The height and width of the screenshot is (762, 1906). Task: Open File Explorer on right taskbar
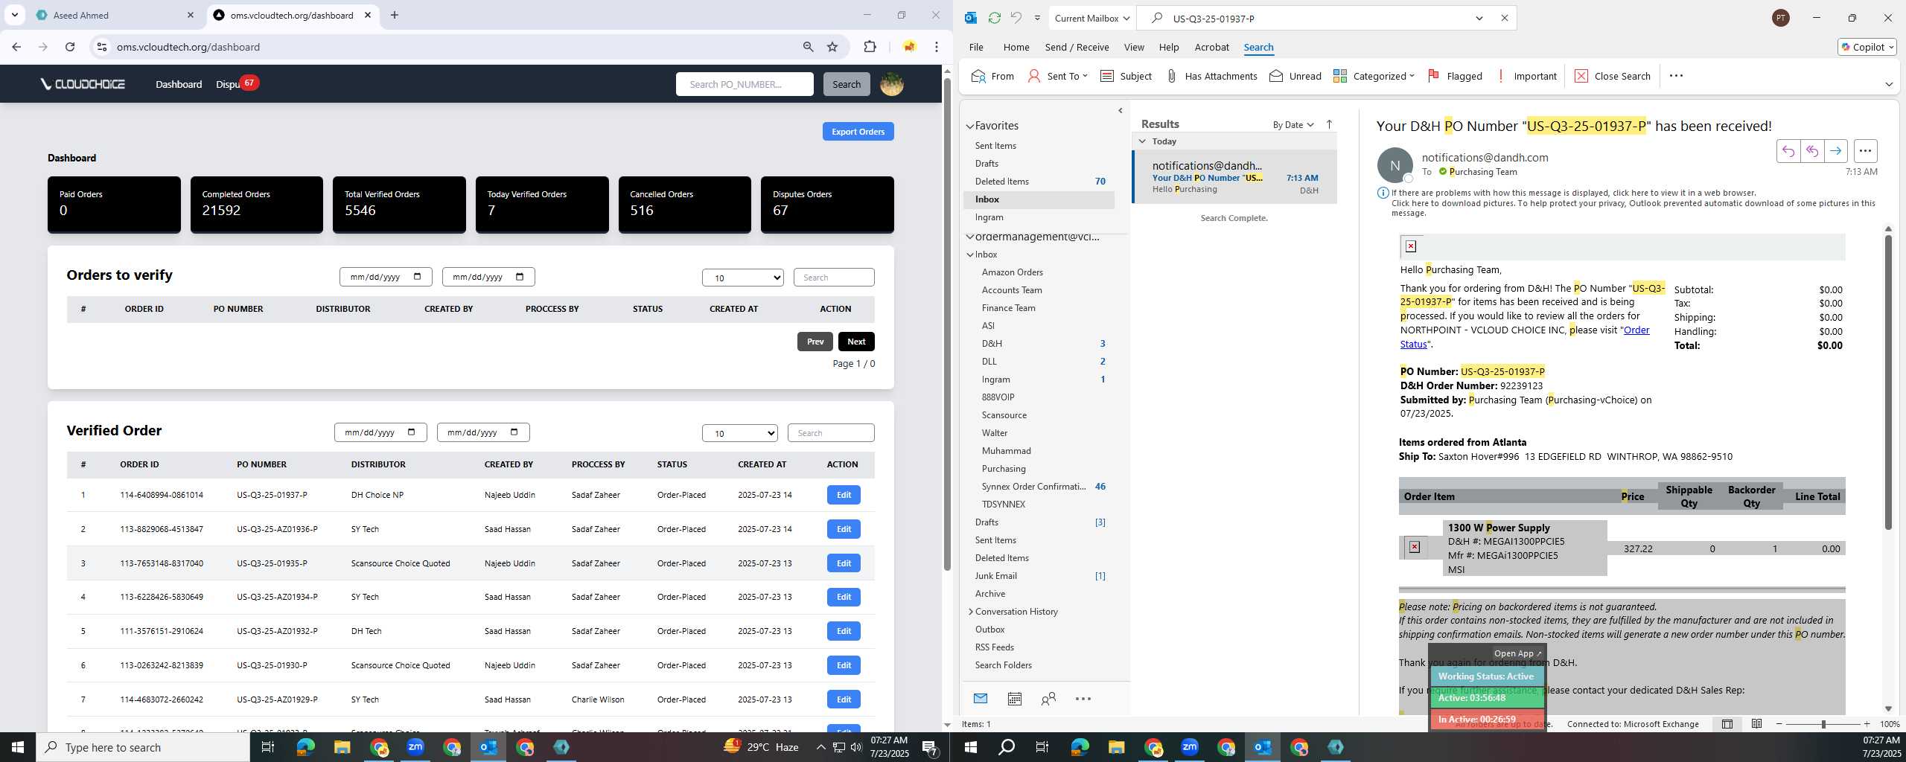point(1116,747)
